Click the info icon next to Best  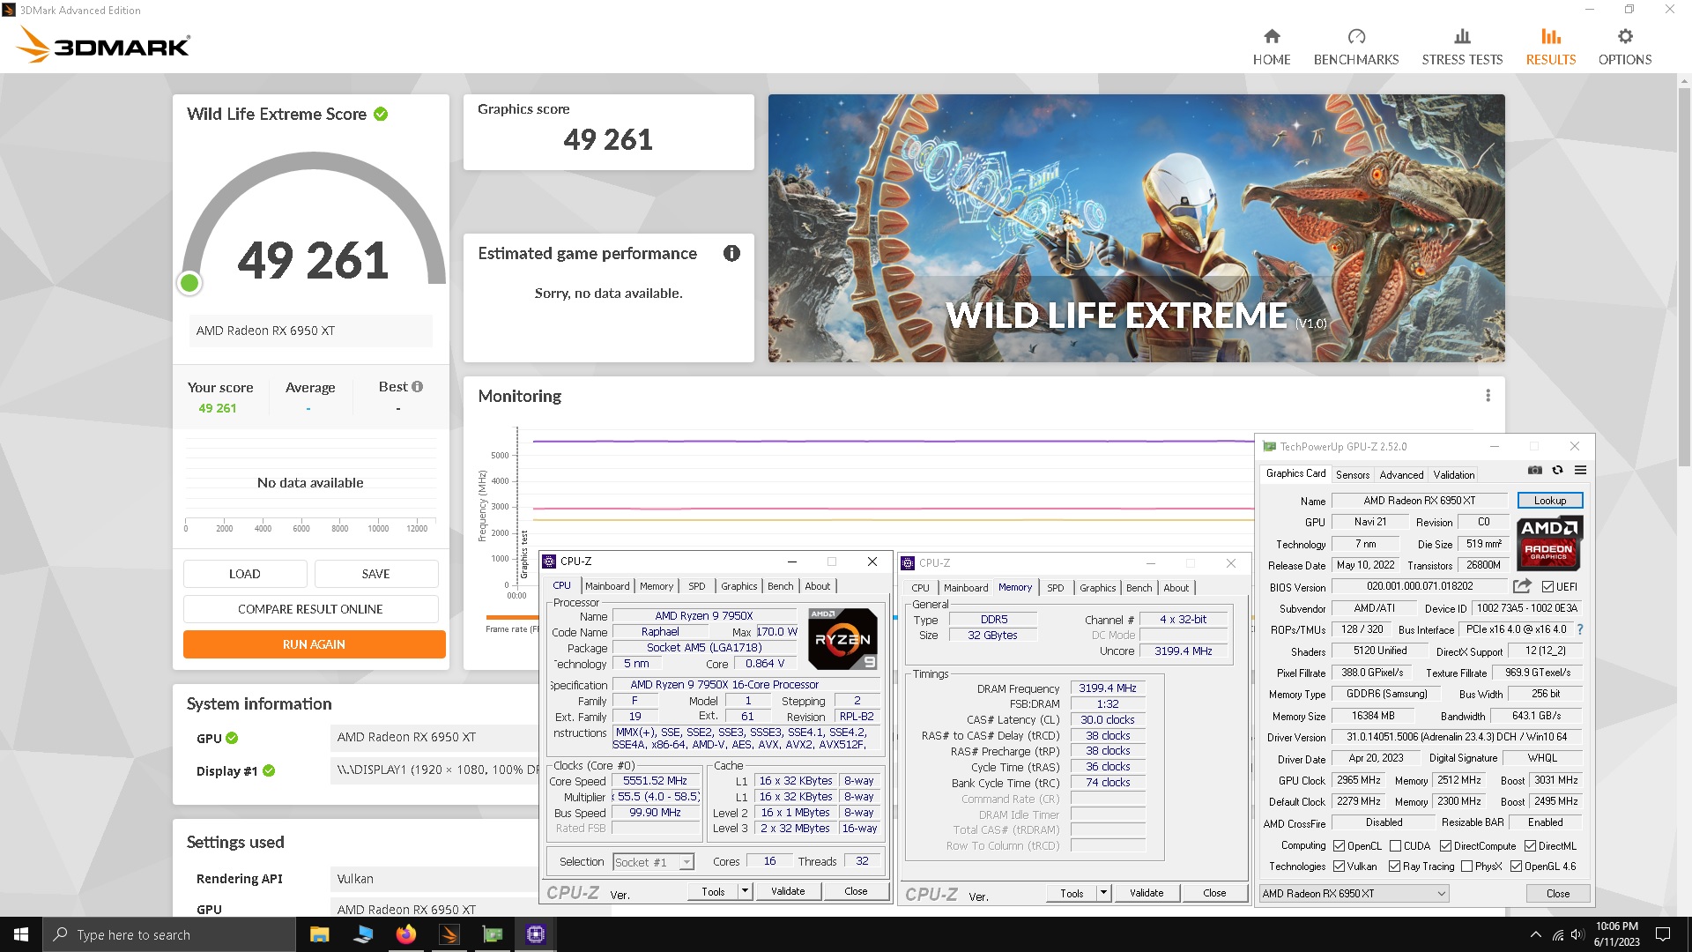[418, 387]
